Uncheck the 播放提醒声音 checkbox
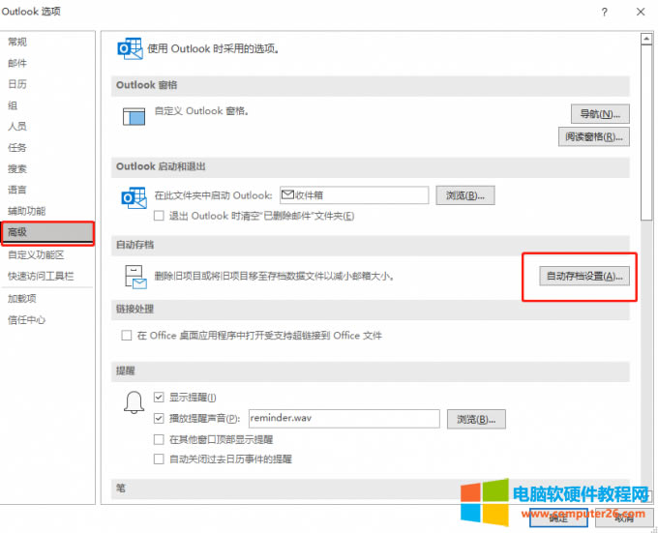 (x=159, y=418)
